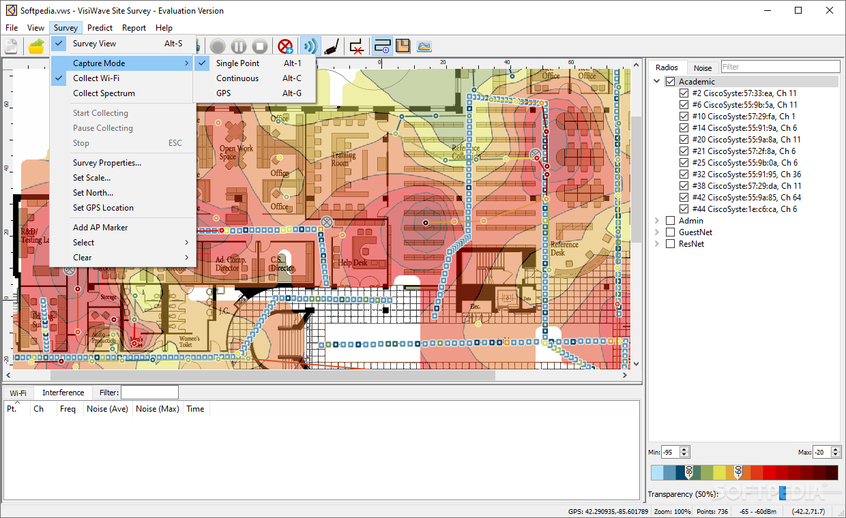Decrease the Min value stepper
Screen dimensions: 846x518
684,455
